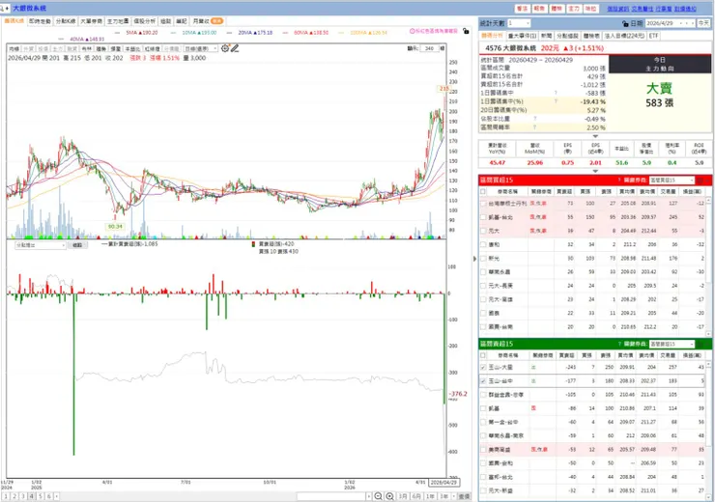Select the pencil drawing tool

(235, 48)
